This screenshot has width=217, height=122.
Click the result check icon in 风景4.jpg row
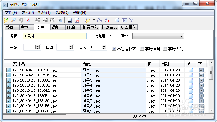pyautogui.click(x=201, y=85)
